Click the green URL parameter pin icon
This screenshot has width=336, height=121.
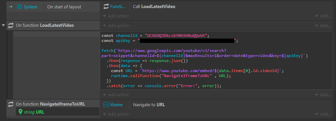pos(20,112)
